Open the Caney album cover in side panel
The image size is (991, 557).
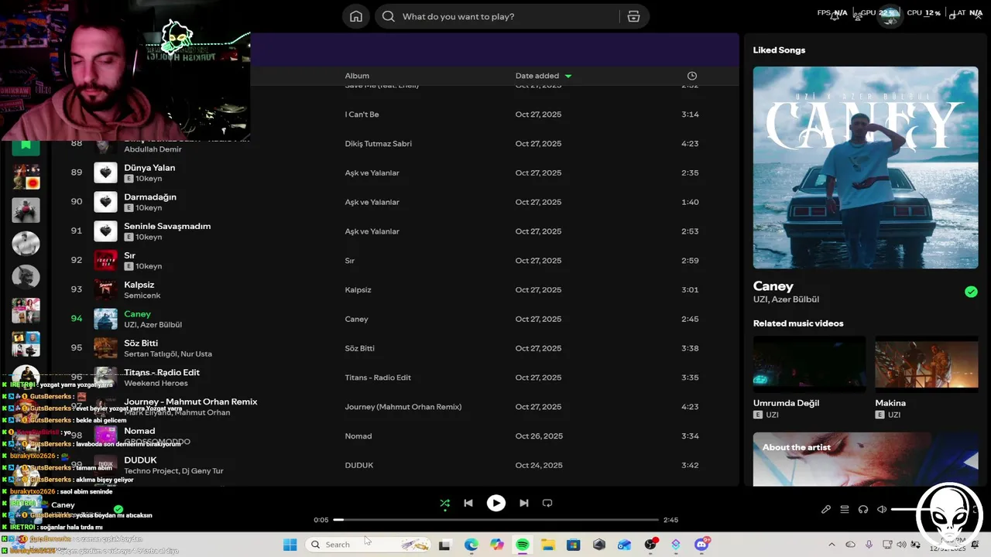(866, 167)
